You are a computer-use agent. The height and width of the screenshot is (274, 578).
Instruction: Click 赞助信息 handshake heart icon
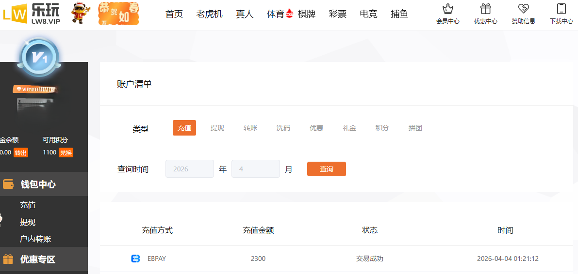pyautogui.click(x=523, y=9)
